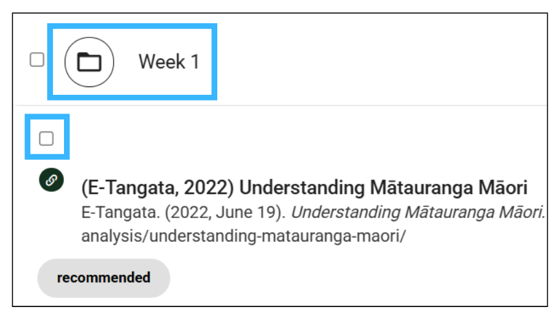This screenshot has height=318, width=560.
Task: Click "(E-Tangata, 2022)" in the bold title
Action: pos(158,188)
